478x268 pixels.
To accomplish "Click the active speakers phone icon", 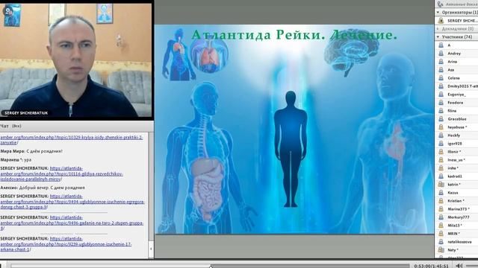I will (440, 4).
